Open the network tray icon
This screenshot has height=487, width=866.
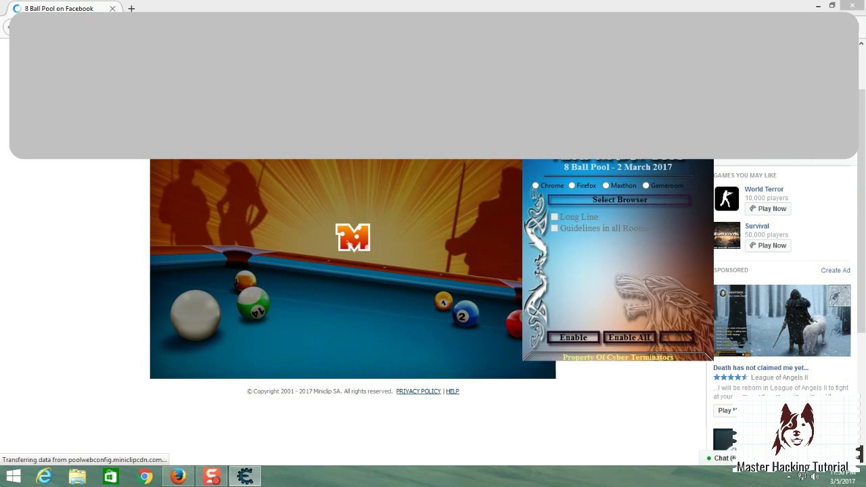tap(802, 476)
